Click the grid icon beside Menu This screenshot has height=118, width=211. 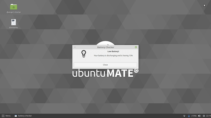coord(3,116)
